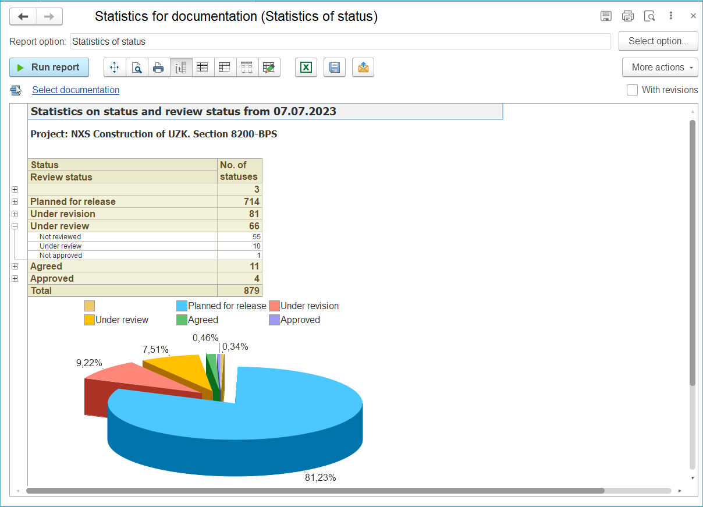Click the Select option... button
This screenshot has height=507, width=703.
(x=658, y=41)
